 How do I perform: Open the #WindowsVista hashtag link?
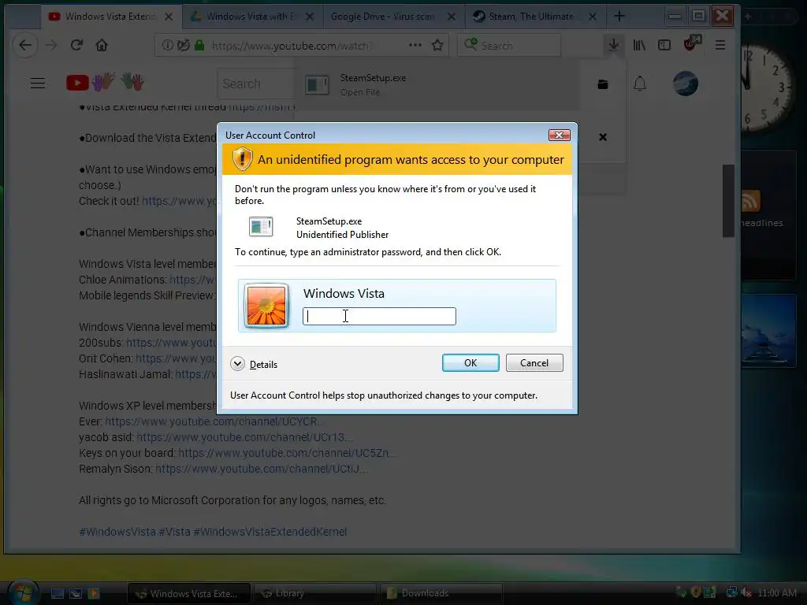117,532
